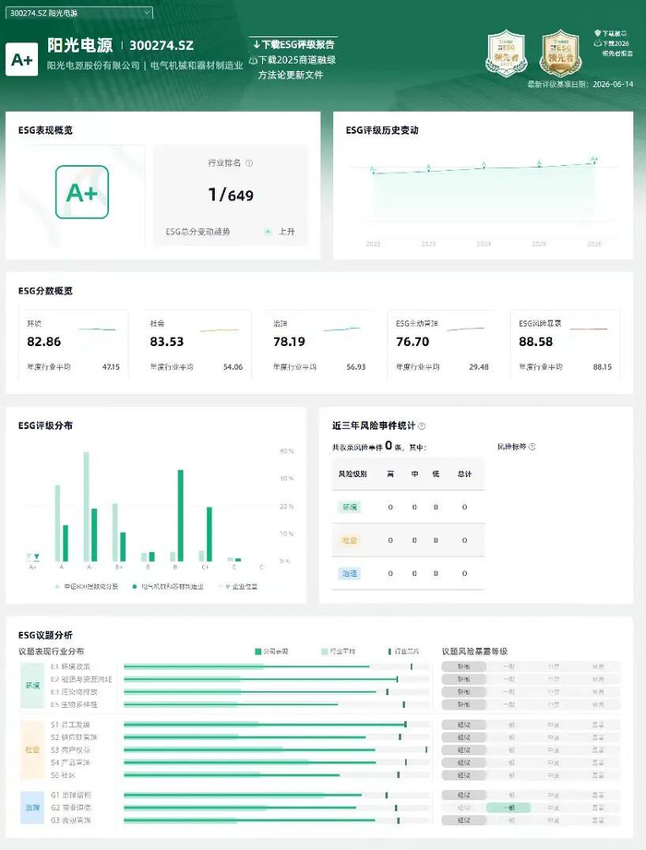Click the 2024 point on rating history chart
Viewport: 646px width, 850px height.
(x=484, y=165)
